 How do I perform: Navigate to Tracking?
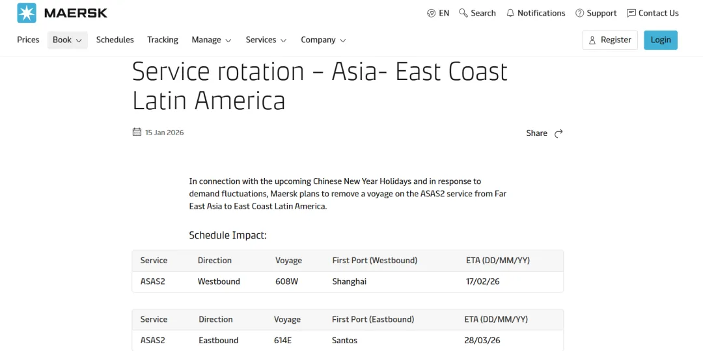coord(163,40)
